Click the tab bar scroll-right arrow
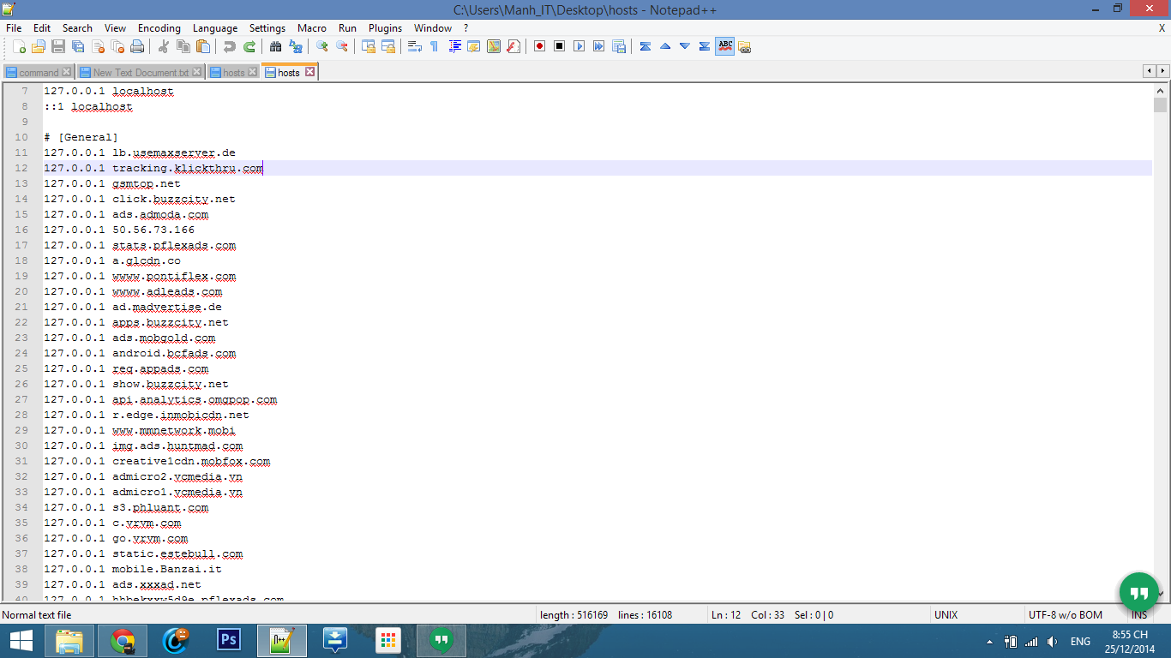 click(1162, 71)
